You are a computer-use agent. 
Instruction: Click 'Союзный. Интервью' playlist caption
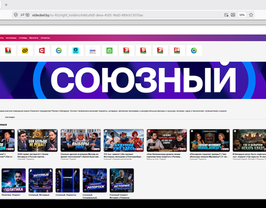coord(39,195)
